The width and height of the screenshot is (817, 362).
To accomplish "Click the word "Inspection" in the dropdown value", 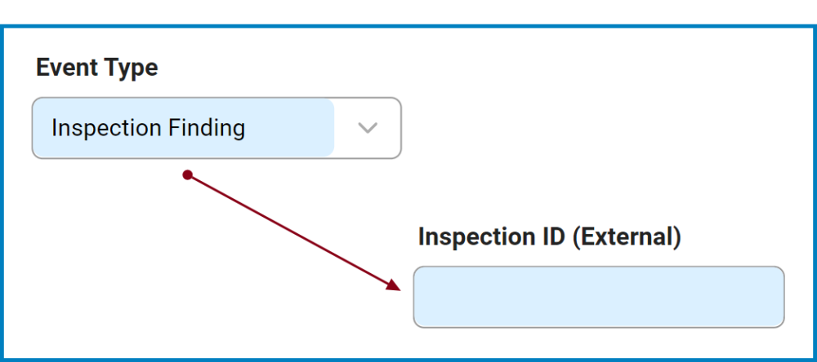I will pyautogui.click(x=105, y=128).
